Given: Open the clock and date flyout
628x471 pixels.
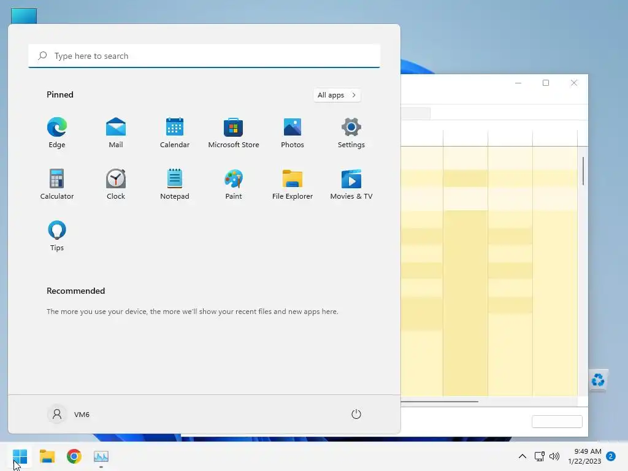Looking at the screenshot, I should click(x=584, y=456).
